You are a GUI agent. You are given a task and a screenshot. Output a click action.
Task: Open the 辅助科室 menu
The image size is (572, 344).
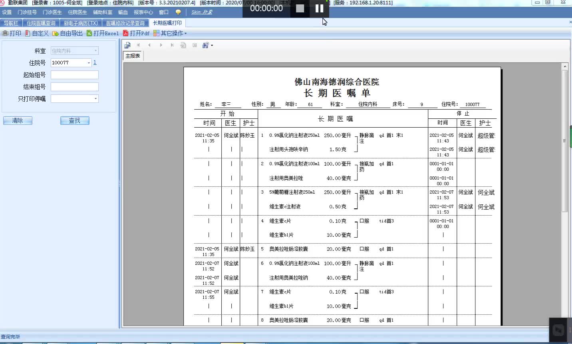tap(103, 12)
